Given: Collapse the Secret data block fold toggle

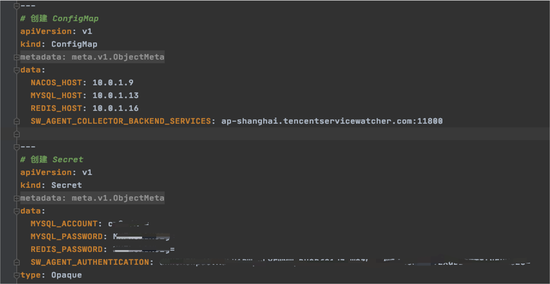Looking at the screenshot, I should tap(16, 211).
